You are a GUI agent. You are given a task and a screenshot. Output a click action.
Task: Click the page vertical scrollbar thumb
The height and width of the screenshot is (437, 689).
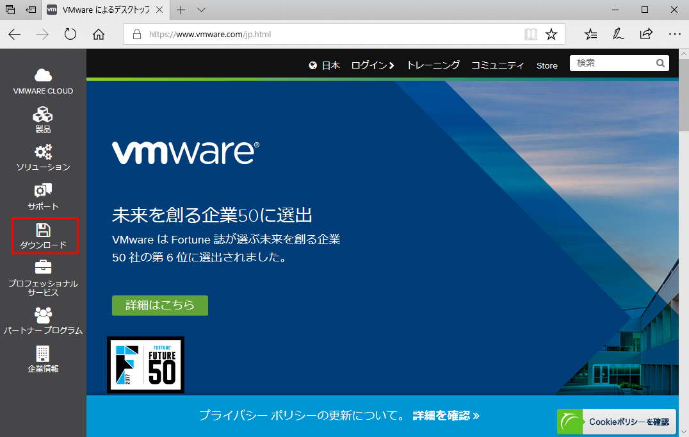[x=684, y=95]
